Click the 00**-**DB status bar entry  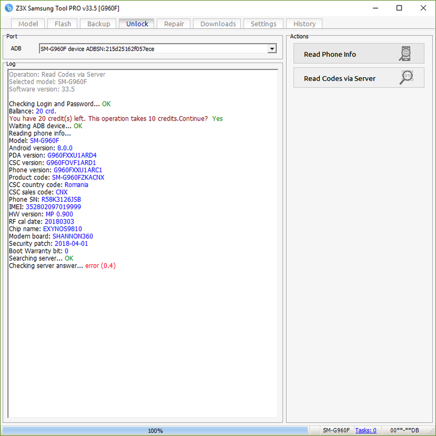404,430
